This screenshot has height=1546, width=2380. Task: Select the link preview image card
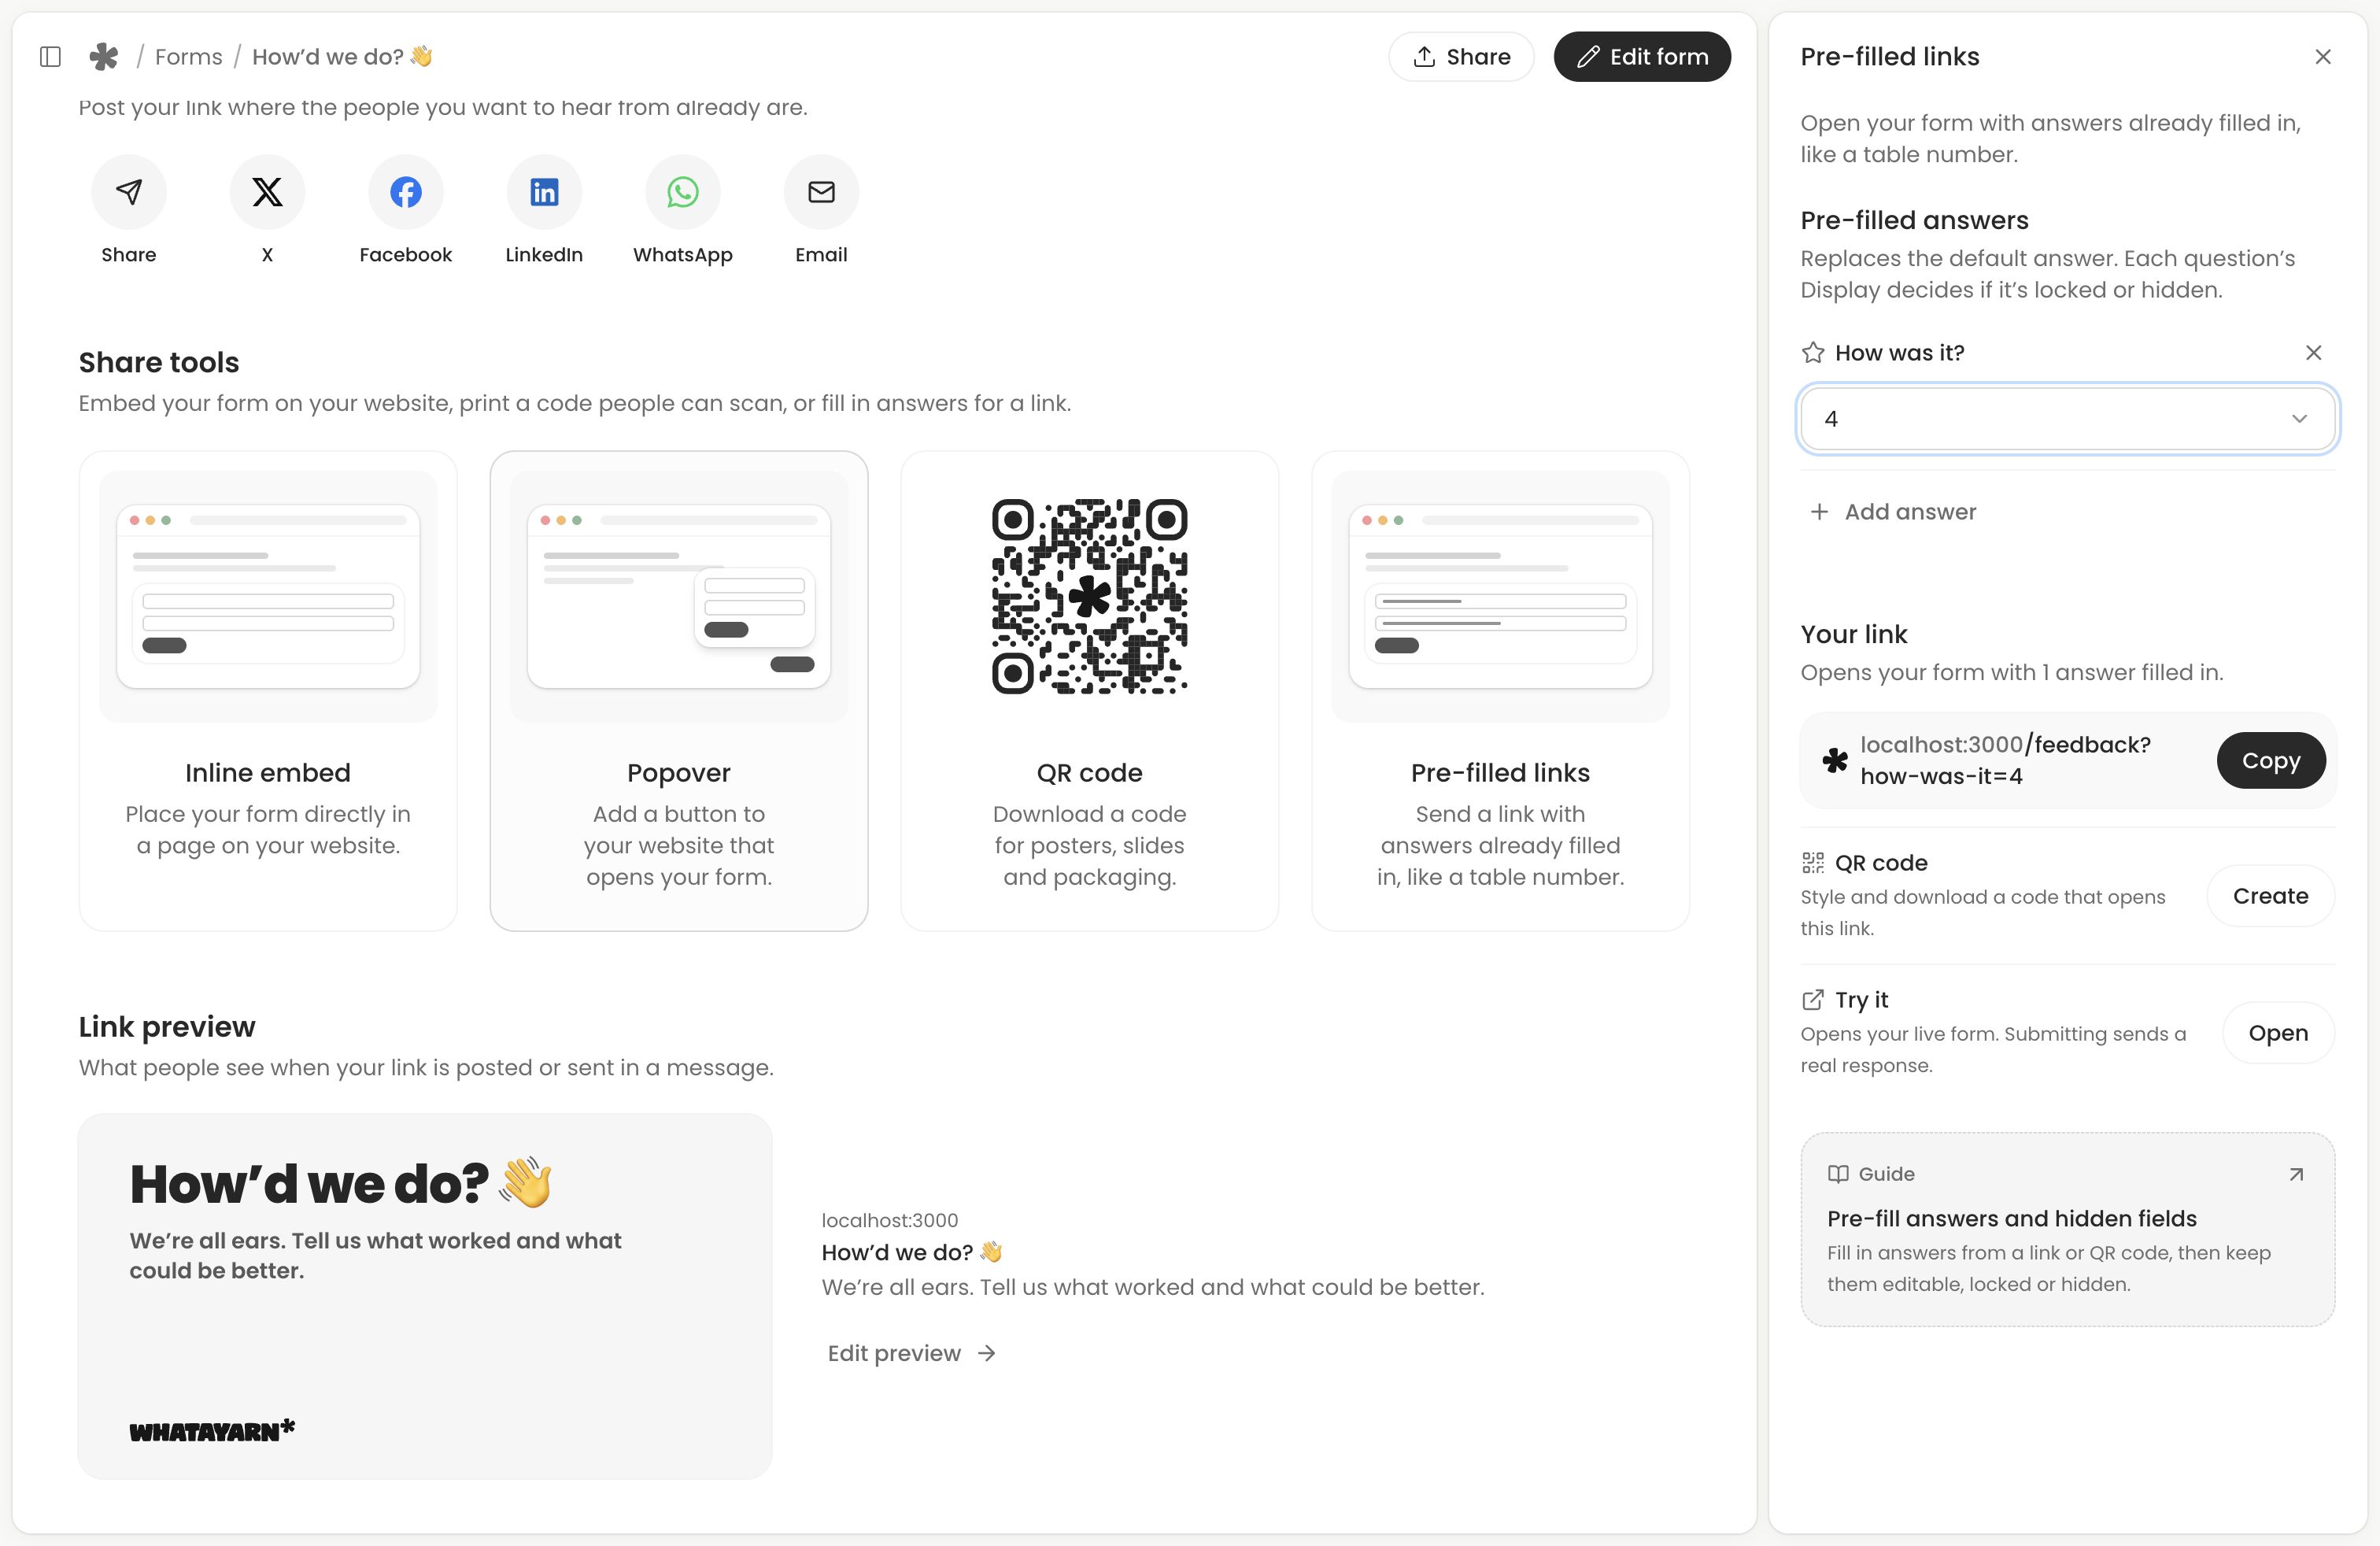(425, 1296)
